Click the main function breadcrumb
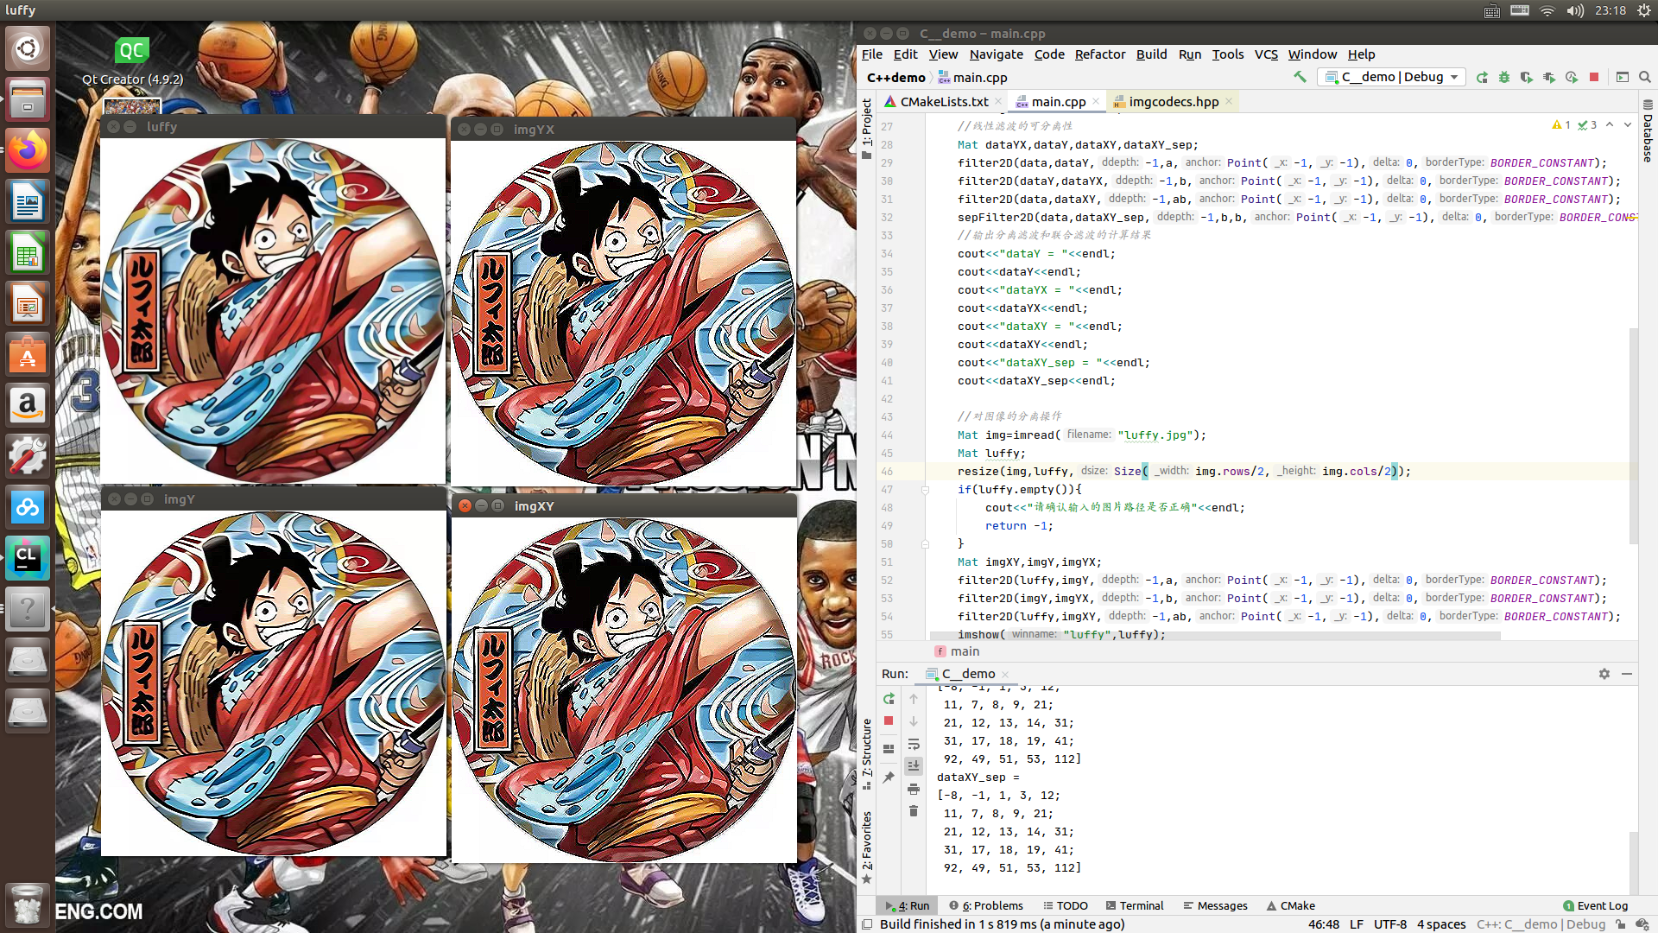Screen dimensions: 1658x933 (x=957, y=651)
